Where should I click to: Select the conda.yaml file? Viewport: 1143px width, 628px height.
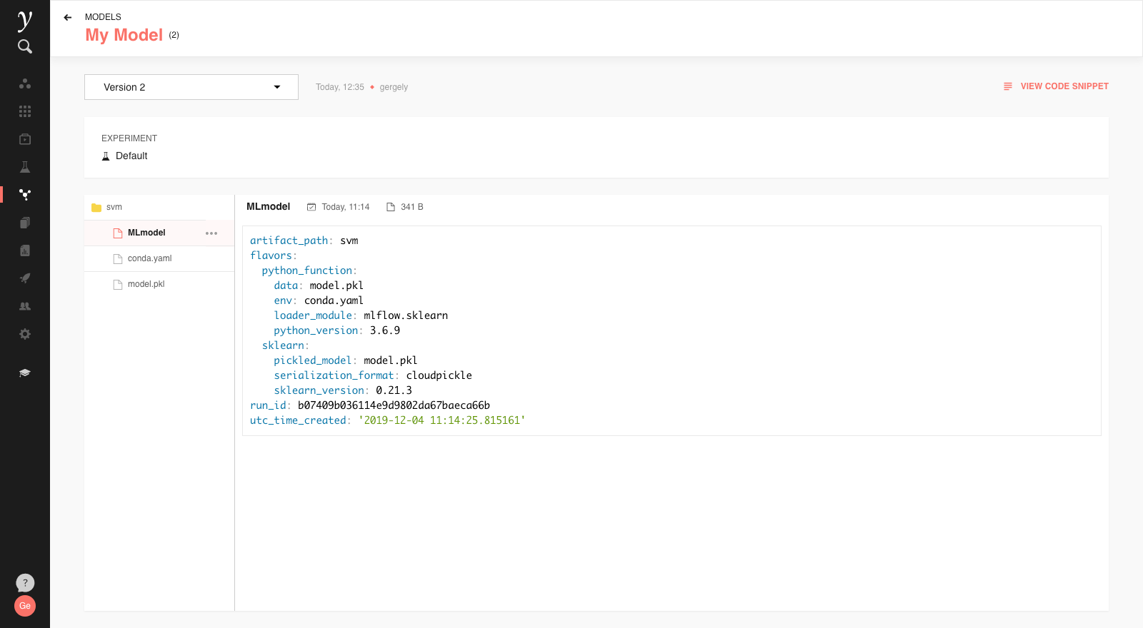pos(149,258)
